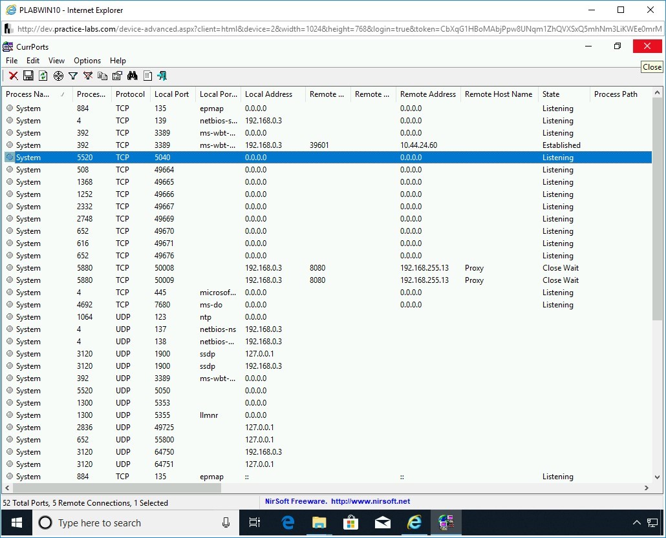Click the horizontal scrollbar right arrow

click(647, 488)
